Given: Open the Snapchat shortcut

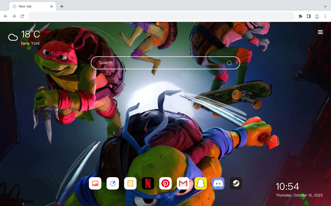Looking at the screenshot, I should [201, 183].
